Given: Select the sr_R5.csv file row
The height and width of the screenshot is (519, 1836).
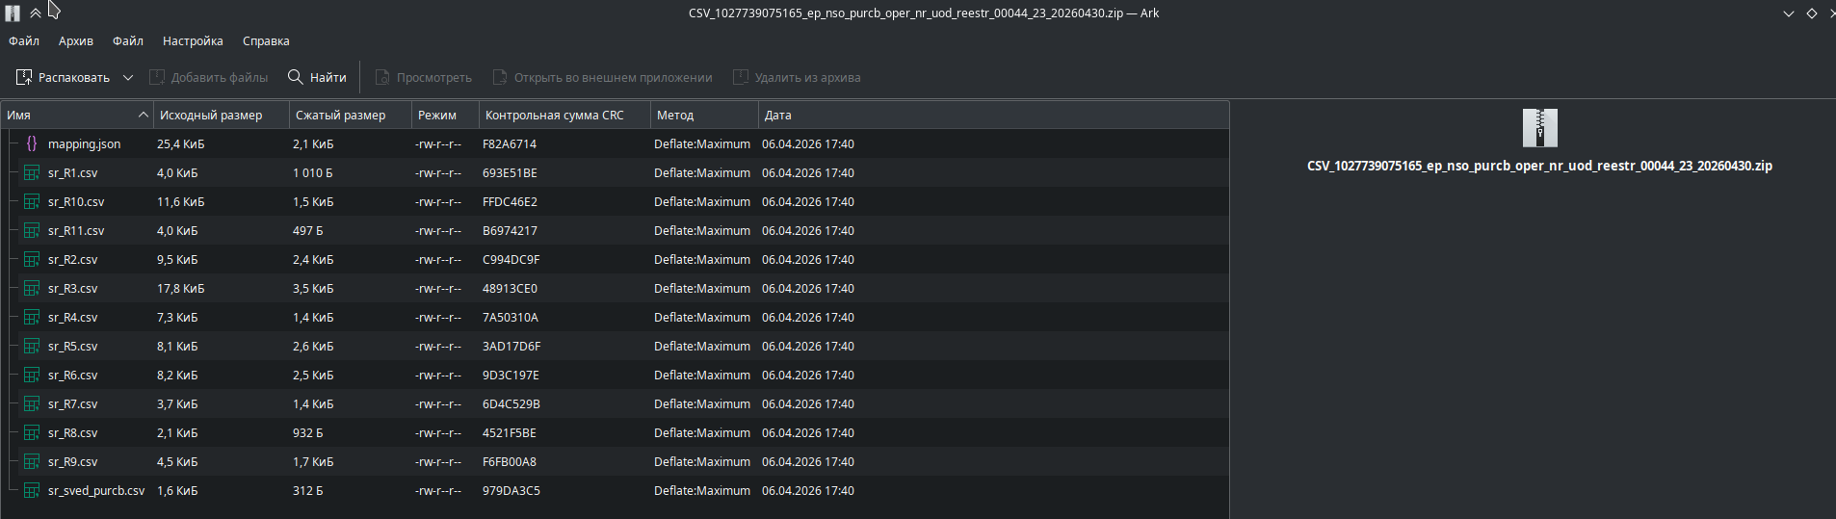Looking at the screenshot, I should pos(73,347).
